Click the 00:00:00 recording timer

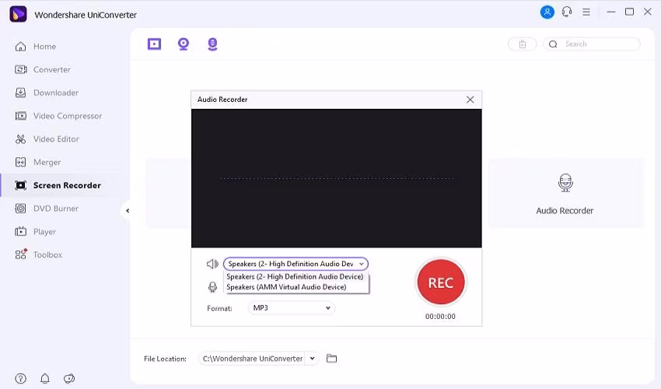coord(440,317)
